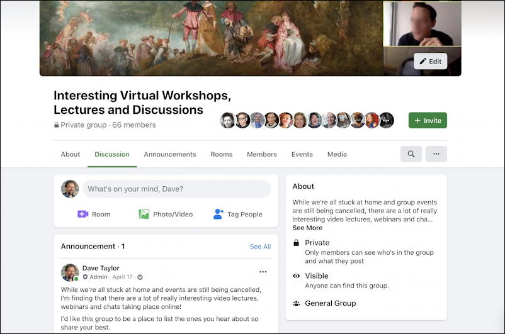Click the last member avatar with ellipsis
The image size is (505, 334).
(386, 120)
